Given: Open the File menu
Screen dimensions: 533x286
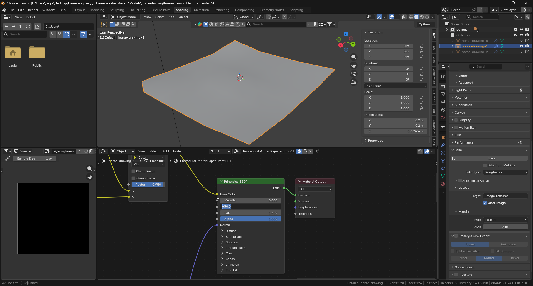Looking at the screenshot, I should point(11,10).
